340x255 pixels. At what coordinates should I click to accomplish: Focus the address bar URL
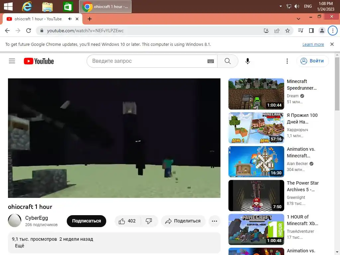point(85,31)
